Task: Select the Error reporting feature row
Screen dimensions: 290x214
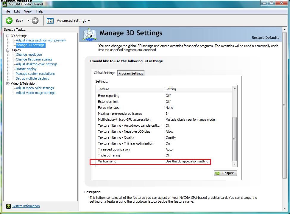Action: click(x=164, y=96)
